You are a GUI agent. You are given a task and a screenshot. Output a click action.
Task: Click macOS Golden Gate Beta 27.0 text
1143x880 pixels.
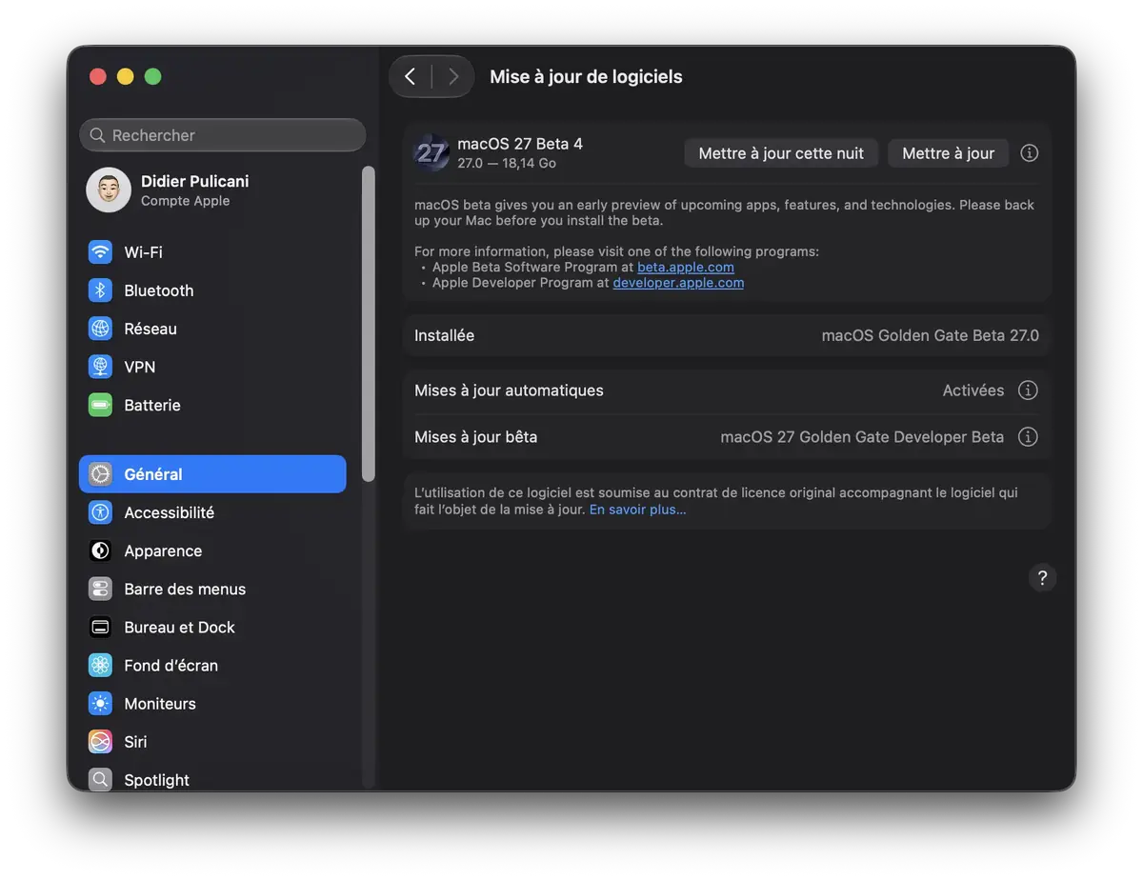(x=931, y=335)
